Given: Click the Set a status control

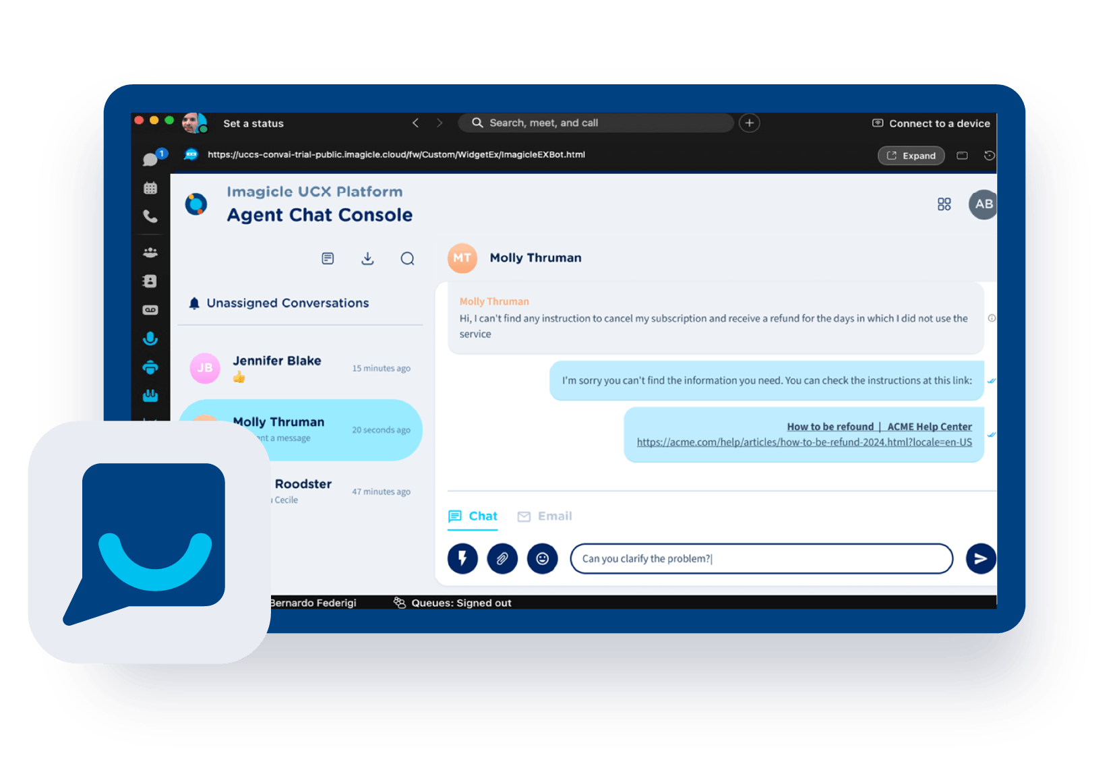Looking at the screenshot, I should click(253, 123).
